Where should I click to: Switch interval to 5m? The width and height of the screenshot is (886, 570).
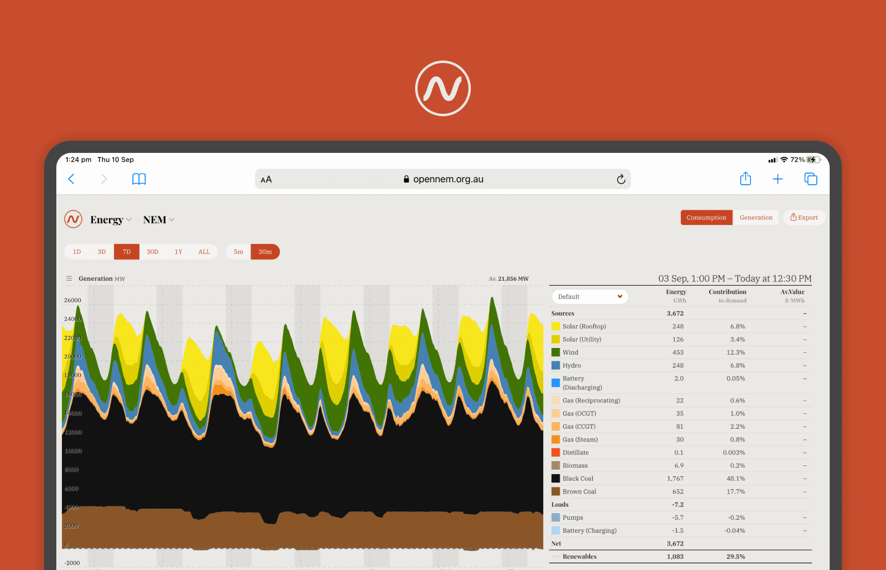click(238, 252)
